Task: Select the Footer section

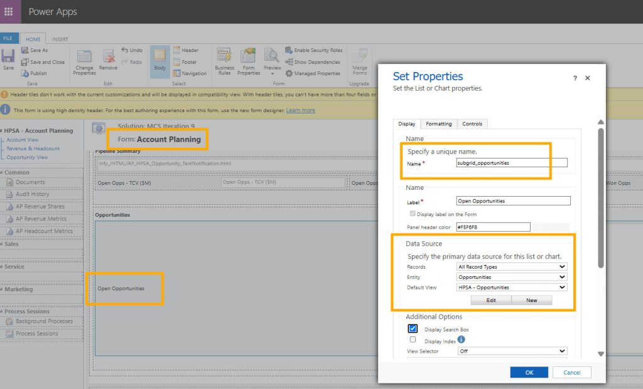Action: (x=185, y=62)
